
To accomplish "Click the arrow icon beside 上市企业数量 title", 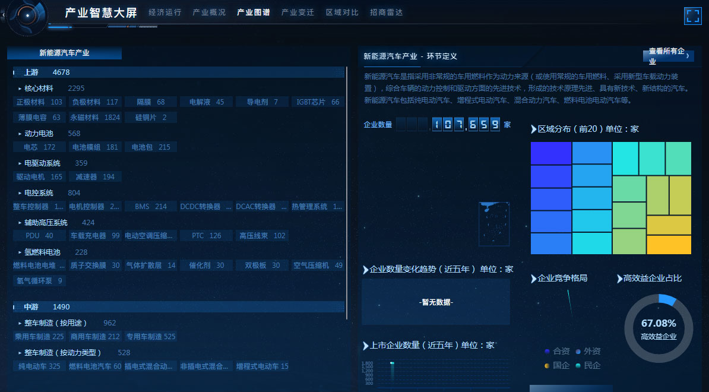I will pos(366,344).
